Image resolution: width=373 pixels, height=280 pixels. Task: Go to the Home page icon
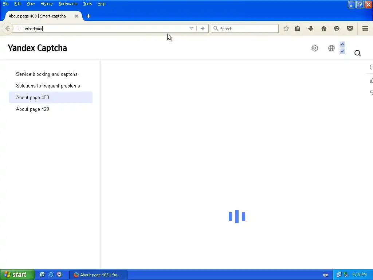click(324, 28)
